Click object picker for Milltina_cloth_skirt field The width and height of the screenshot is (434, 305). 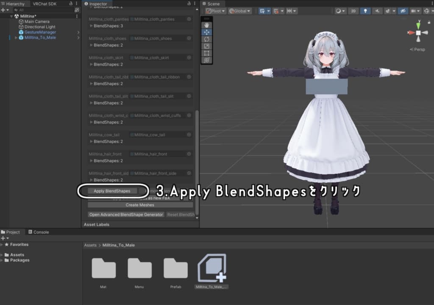pos(189,58)
